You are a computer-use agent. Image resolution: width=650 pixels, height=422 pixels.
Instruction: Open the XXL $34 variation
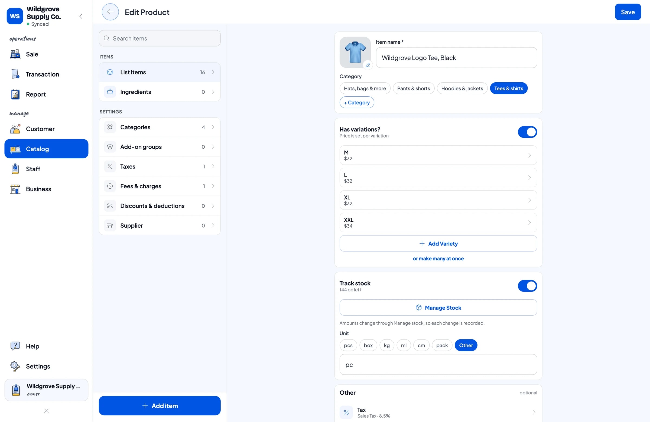click(438, 223)
